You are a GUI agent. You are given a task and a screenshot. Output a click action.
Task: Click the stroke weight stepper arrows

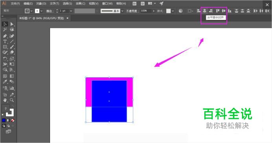[x=57, y=11]
